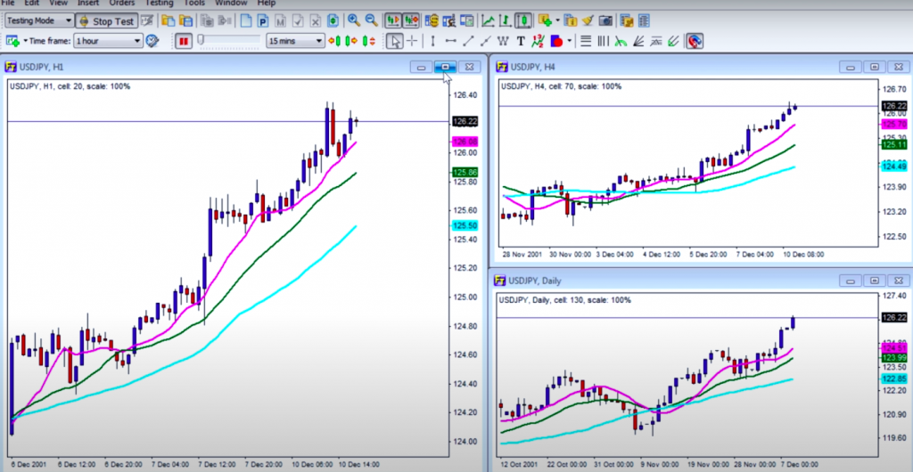The image size is (913, 472).
Task: Toggle the magnet snap mode
Action: coord(695,41)
